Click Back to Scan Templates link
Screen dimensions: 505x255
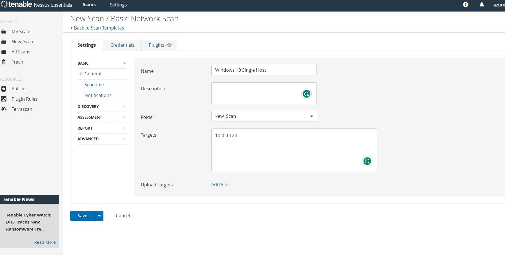click(x=97, y=28)
